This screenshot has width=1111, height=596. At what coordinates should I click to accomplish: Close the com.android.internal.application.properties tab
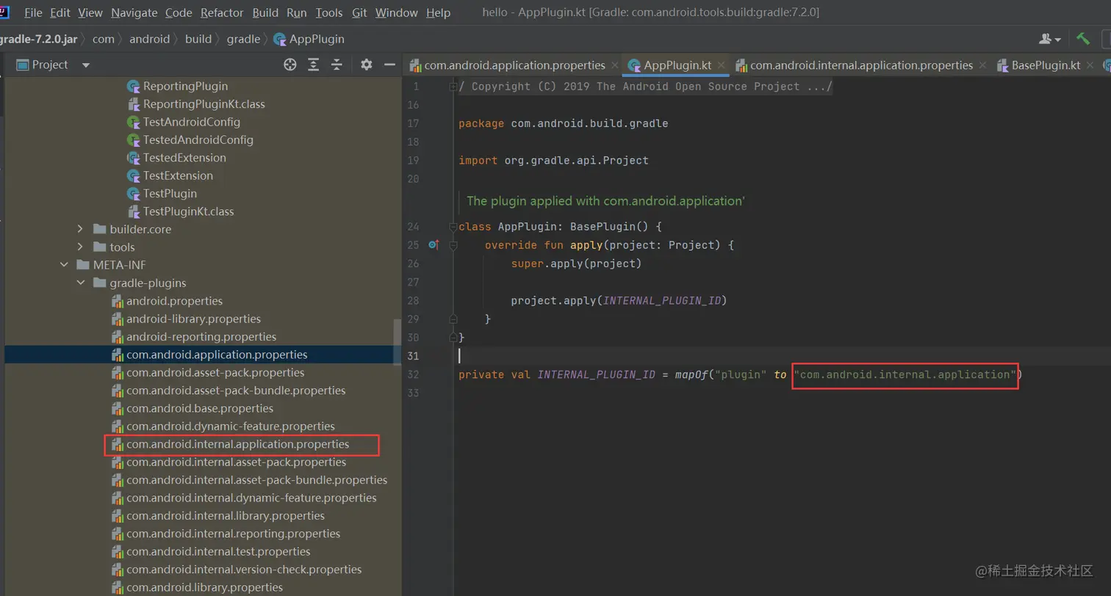click(x=982, y=65)
